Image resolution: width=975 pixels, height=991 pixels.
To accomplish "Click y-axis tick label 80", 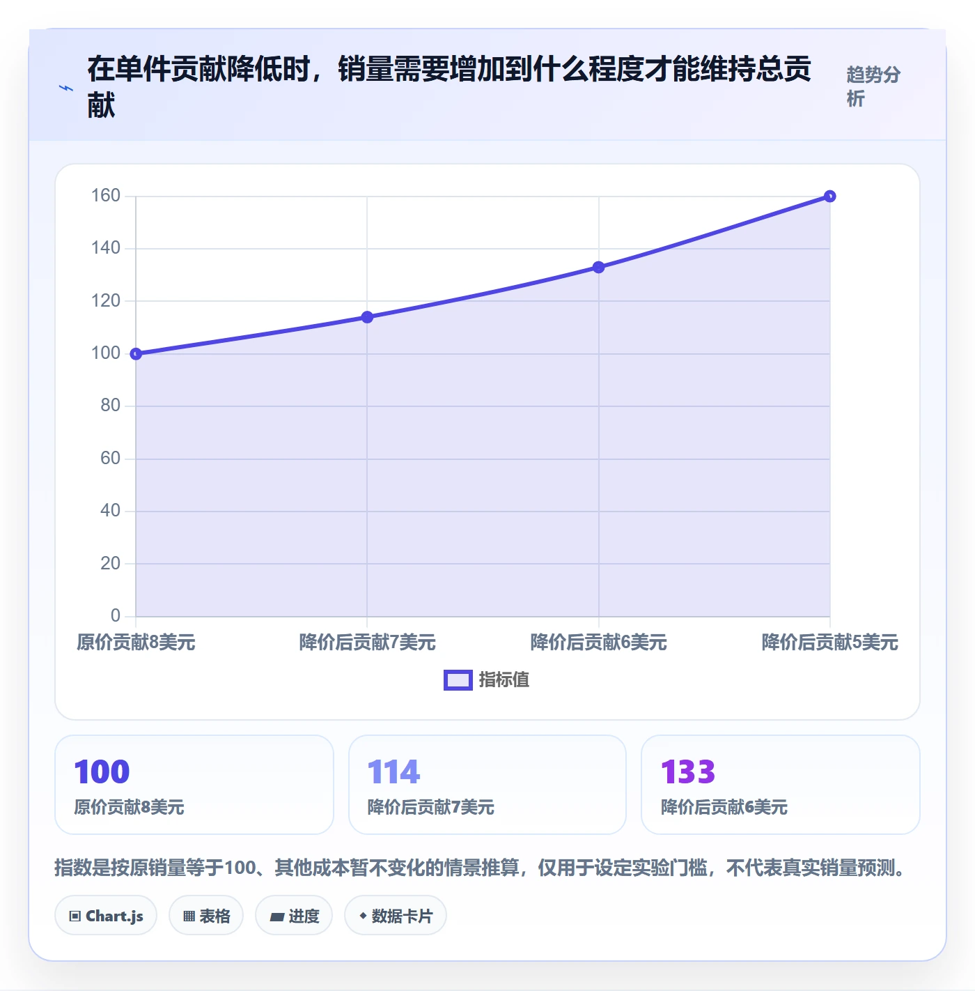I will pyautogui.click(x=111, y=406).
